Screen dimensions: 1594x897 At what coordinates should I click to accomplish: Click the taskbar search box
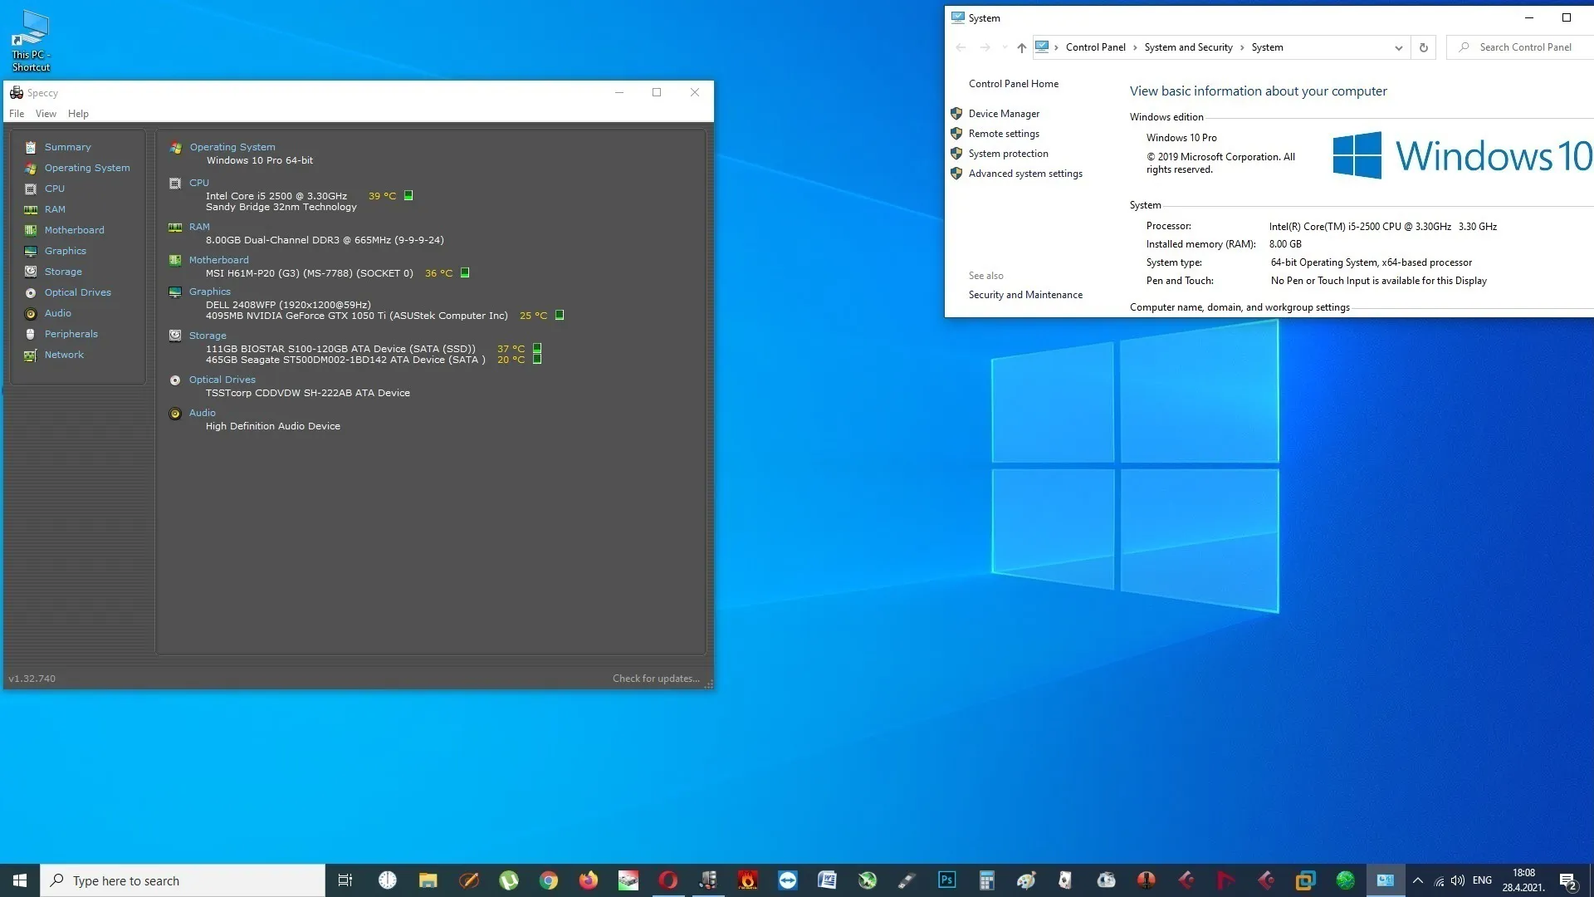[x=183, y=880]
